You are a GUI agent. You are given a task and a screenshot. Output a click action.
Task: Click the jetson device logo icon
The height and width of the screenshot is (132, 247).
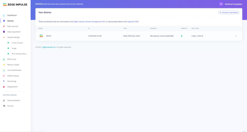(41, 36)
